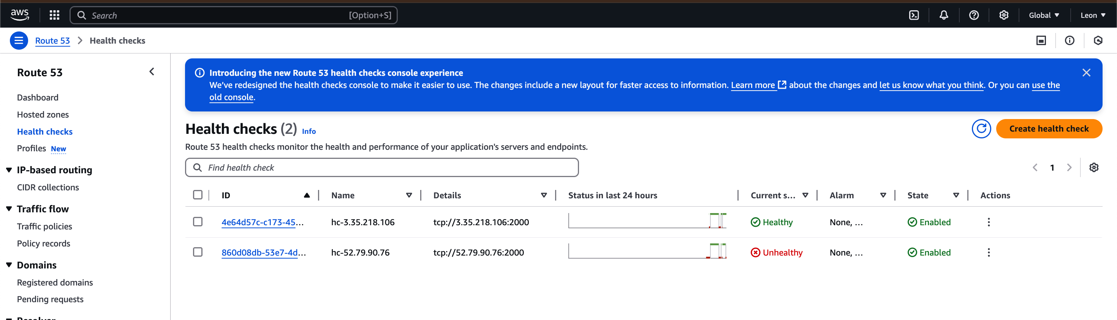Open the AWS services grid menu
The height and width of the screenshot is (320, 1117).
[x=54, y=15]
